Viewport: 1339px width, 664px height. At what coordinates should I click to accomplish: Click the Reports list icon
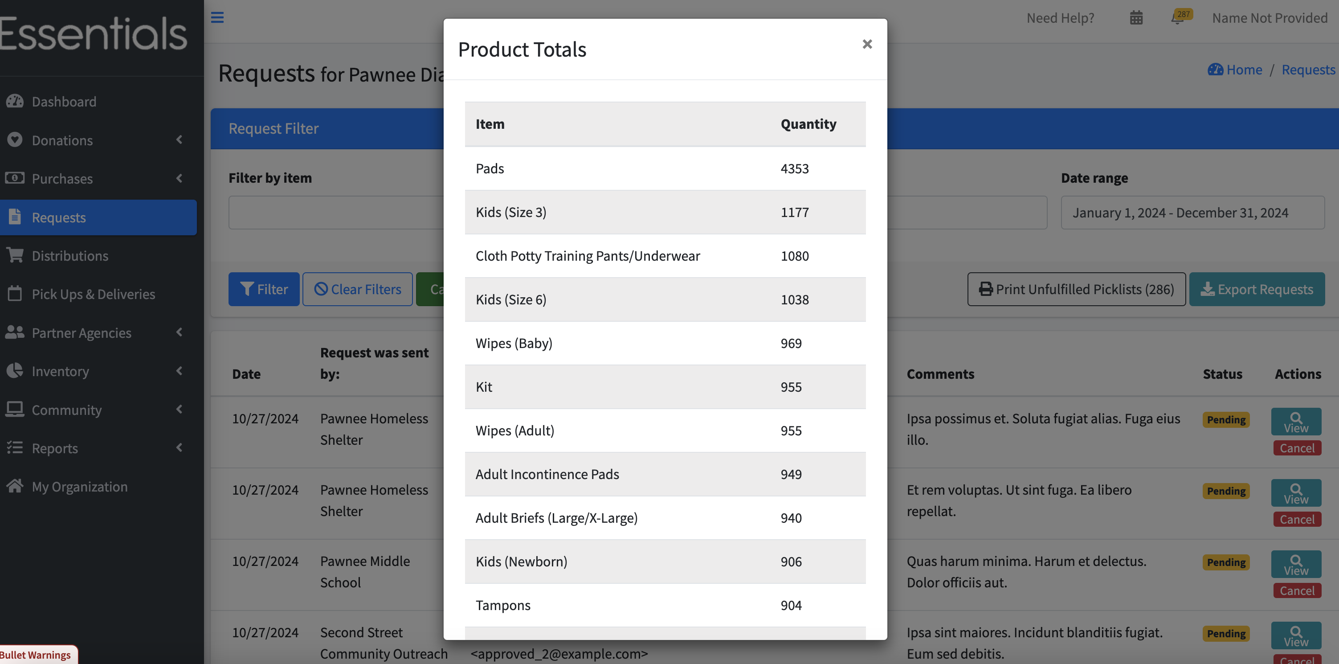[x=15, y=448]
